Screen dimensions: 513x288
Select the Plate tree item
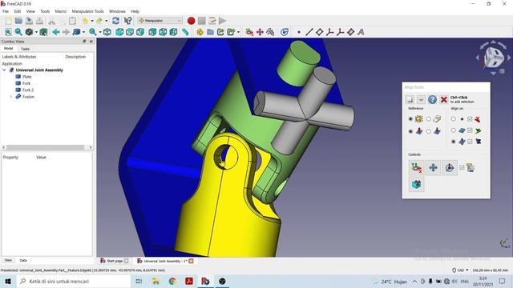pos(26,77)
